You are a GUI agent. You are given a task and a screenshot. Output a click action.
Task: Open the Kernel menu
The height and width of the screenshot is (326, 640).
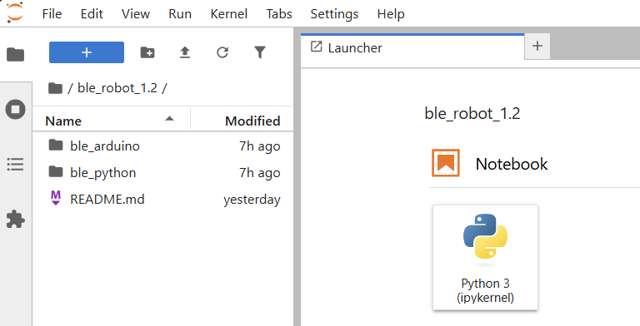(228, 14)
